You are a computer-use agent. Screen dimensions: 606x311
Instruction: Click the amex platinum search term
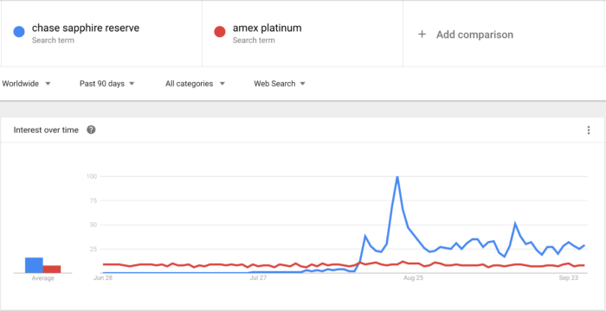point(267,29)
